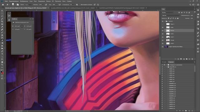Select the Horizontal Type tool
The width and height of the screenshot is (200, 112).
[x=2, y=54]
